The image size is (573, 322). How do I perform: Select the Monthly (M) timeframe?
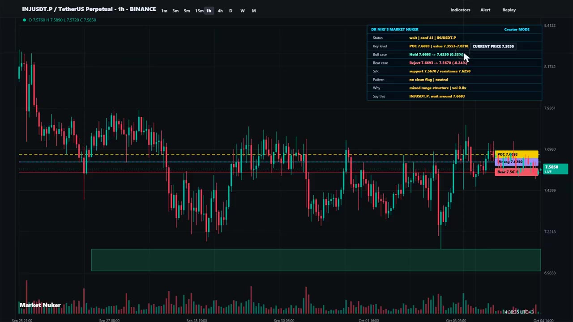pos(254,11)
